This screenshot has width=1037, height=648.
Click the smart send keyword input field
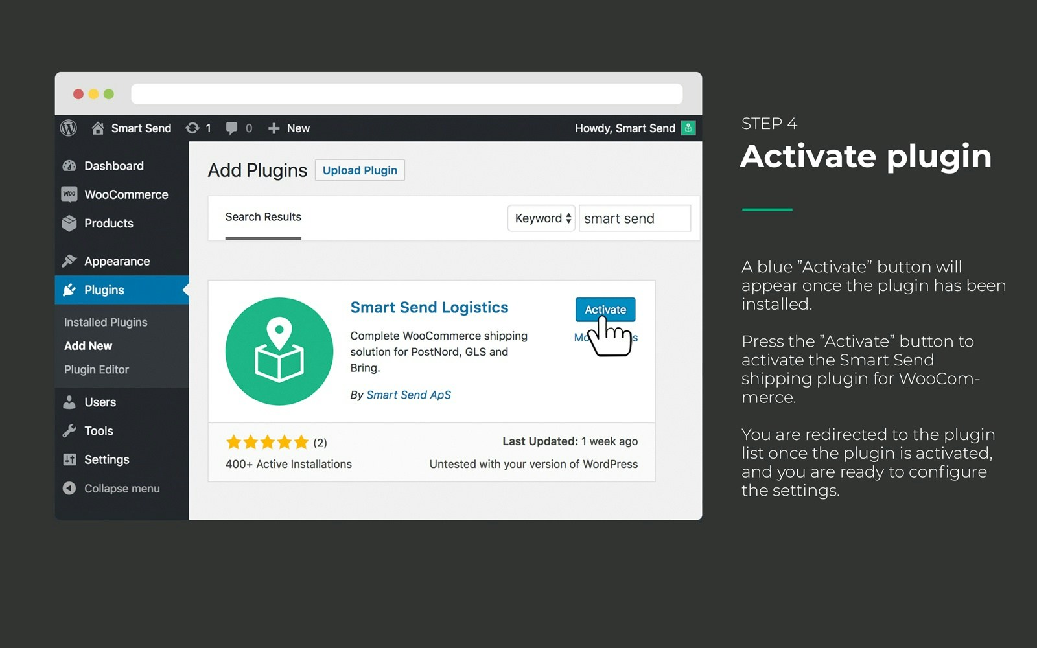(x=635, y=218)
